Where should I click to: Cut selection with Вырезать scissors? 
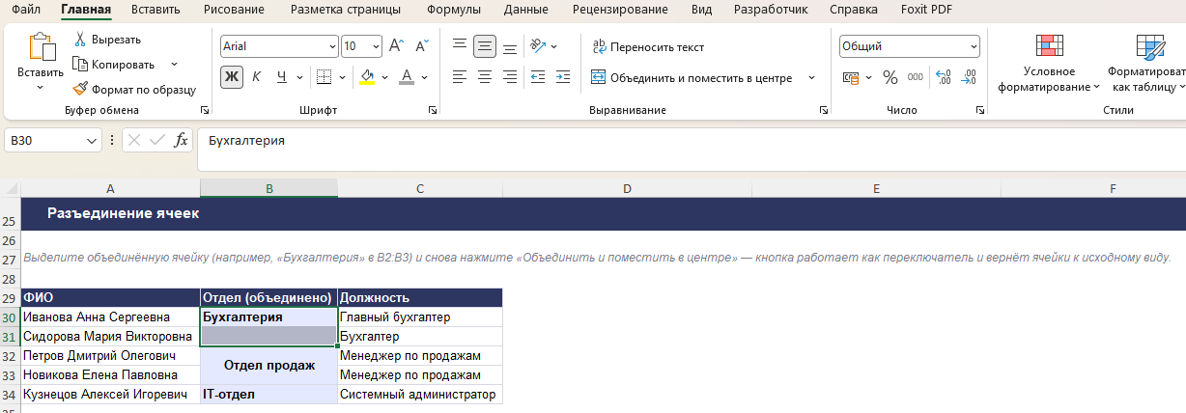click(107, 40)
